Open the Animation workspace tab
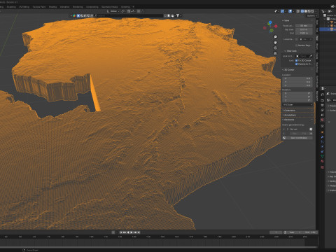The height and width of the screenshot is (252, 336). click(x=64, y=7)
